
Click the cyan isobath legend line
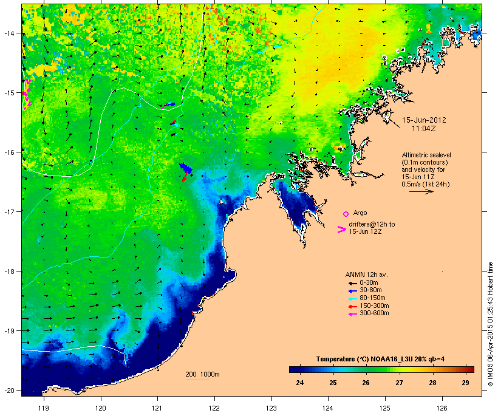[197, 380]
